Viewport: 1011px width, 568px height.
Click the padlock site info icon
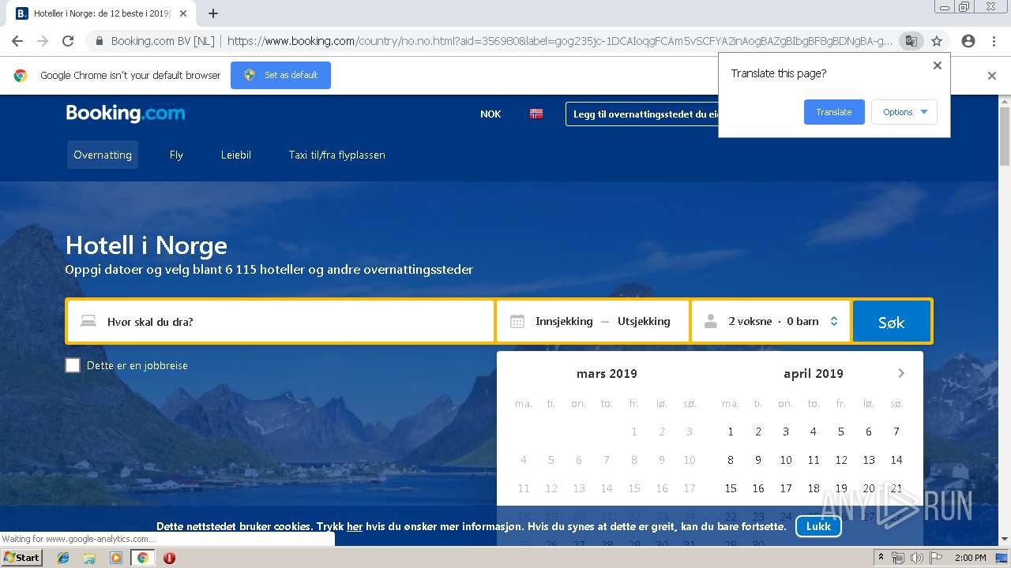point(100,41)
